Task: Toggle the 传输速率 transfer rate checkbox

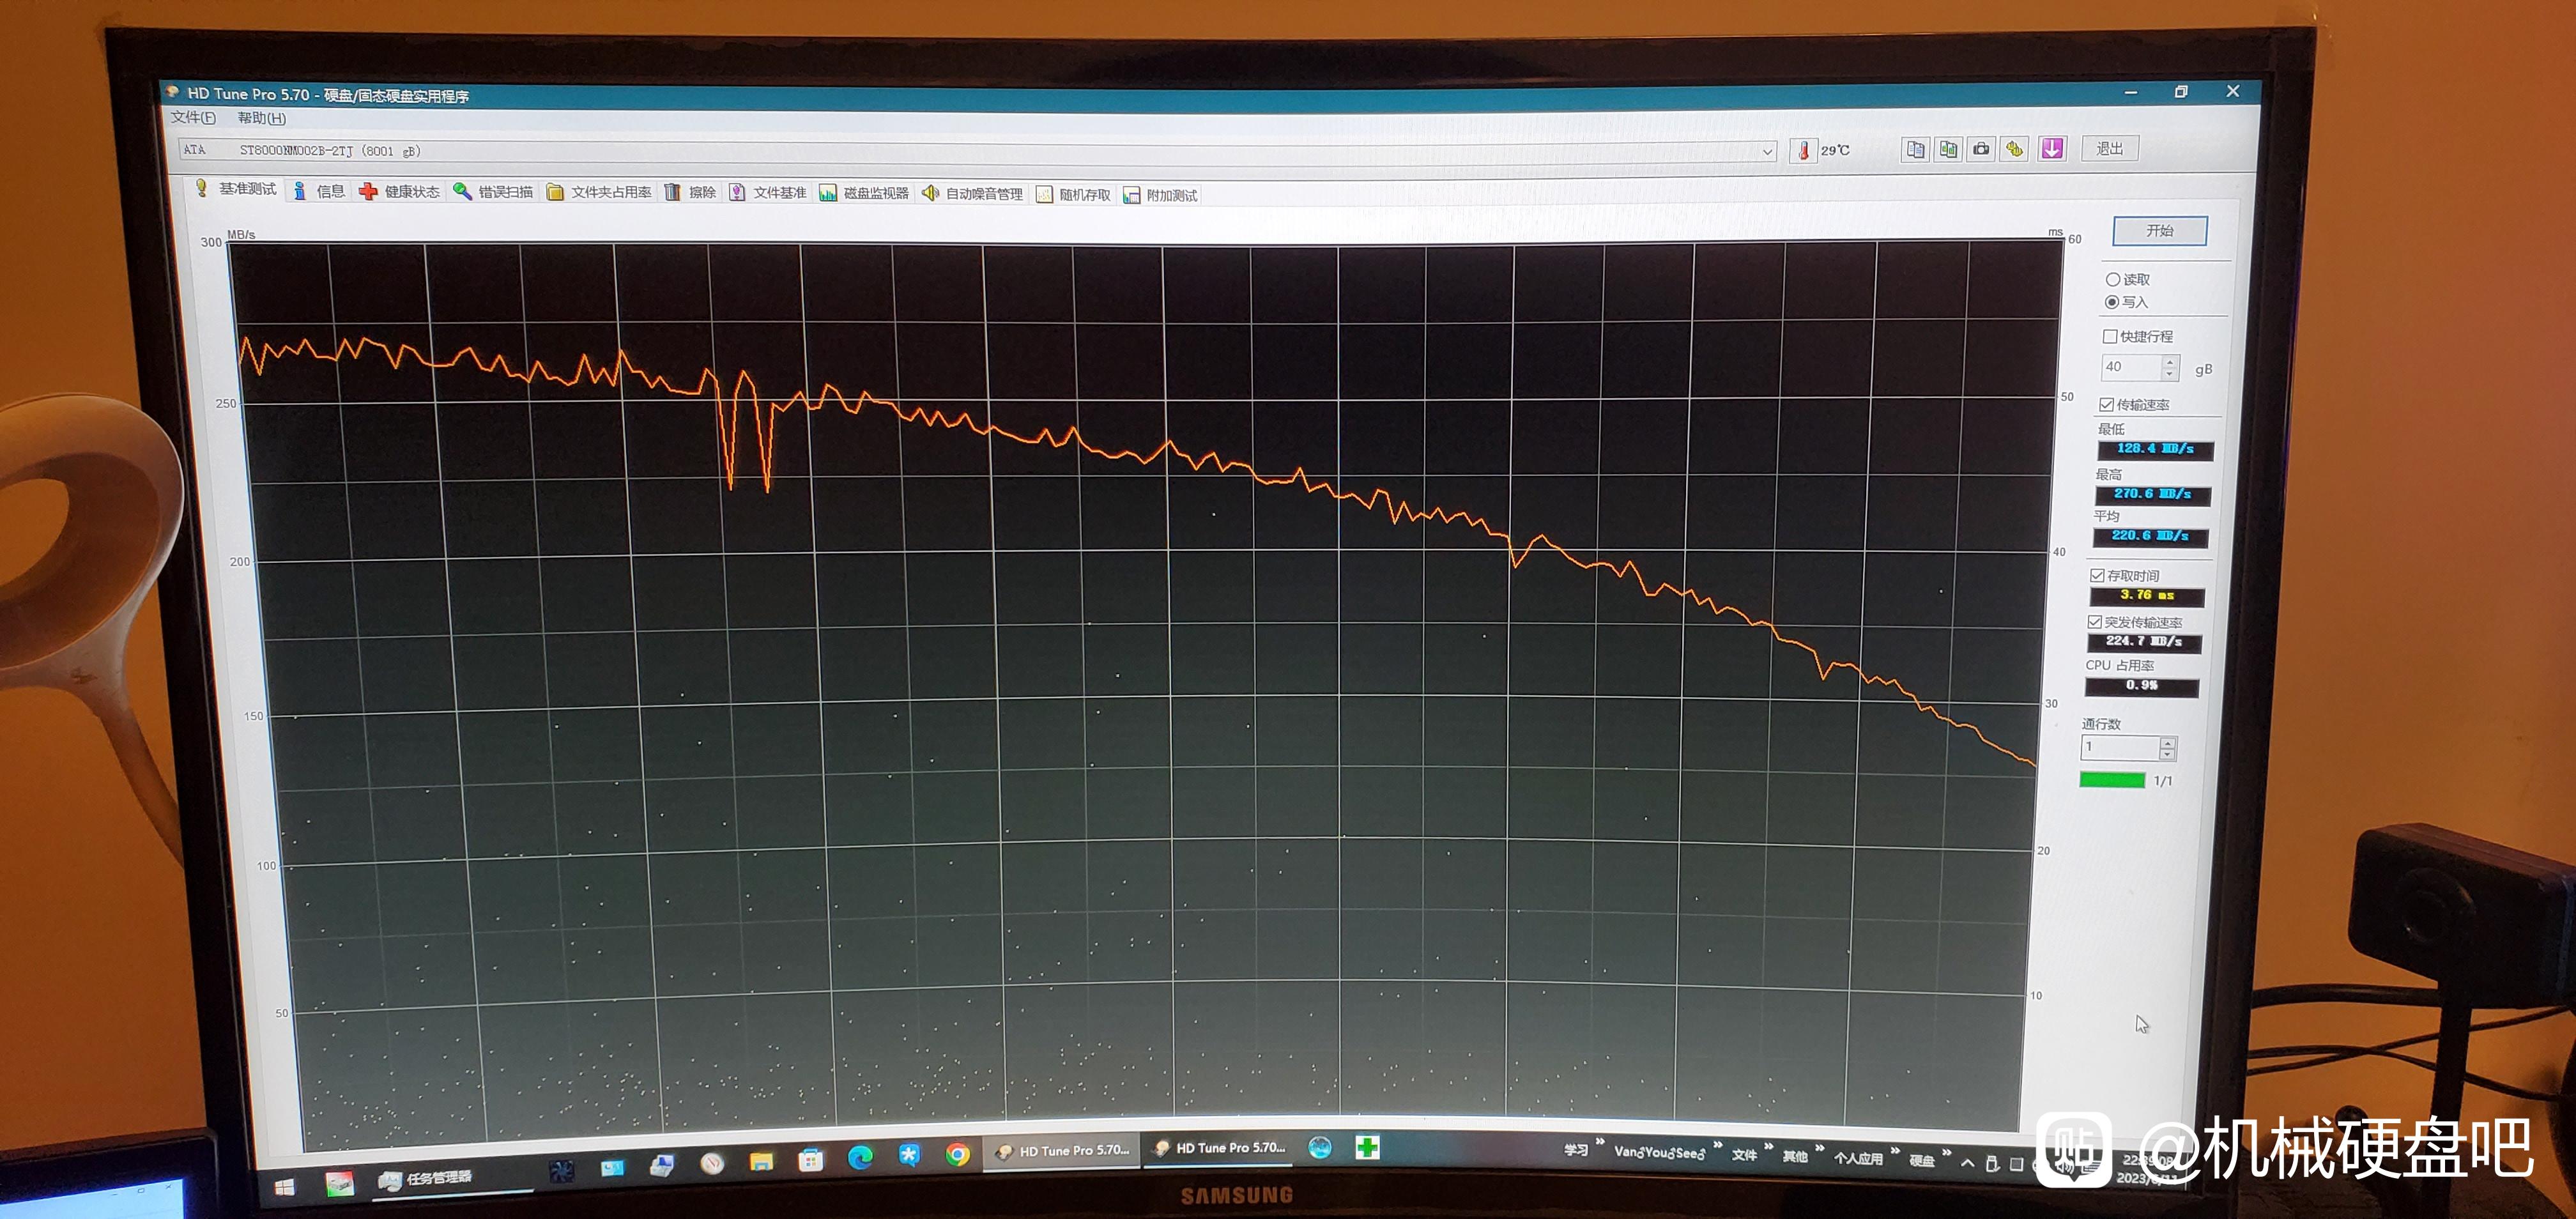Action: [x=2106, y=404]
